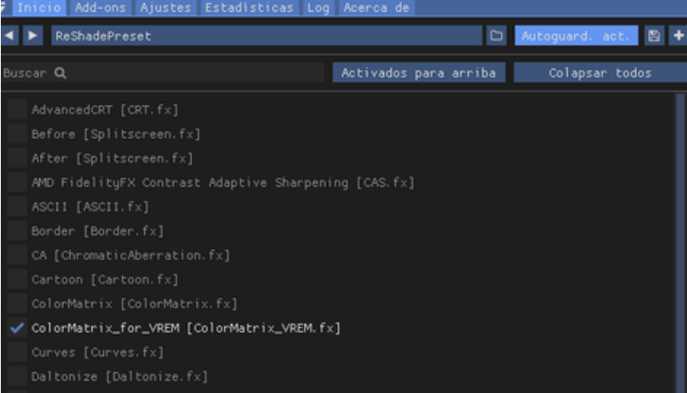Image resolution: width=687 pixels, height=393 pixels.
Task: Select Curves [Curves.fx] label
Action: 97,352
